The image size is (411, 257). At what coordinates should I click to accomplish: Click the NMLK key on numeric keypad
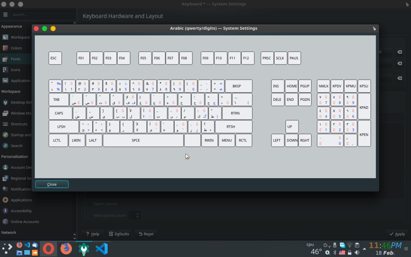[x=323, y=86]
